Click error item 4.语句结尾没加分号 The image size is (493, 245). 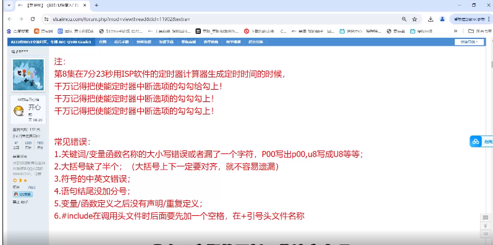point(92,191)
